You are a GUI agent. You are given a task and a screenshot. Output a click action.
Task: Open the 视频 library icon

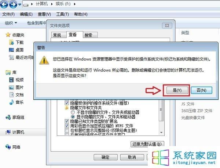pyautogui.click(x=11, y=80)
